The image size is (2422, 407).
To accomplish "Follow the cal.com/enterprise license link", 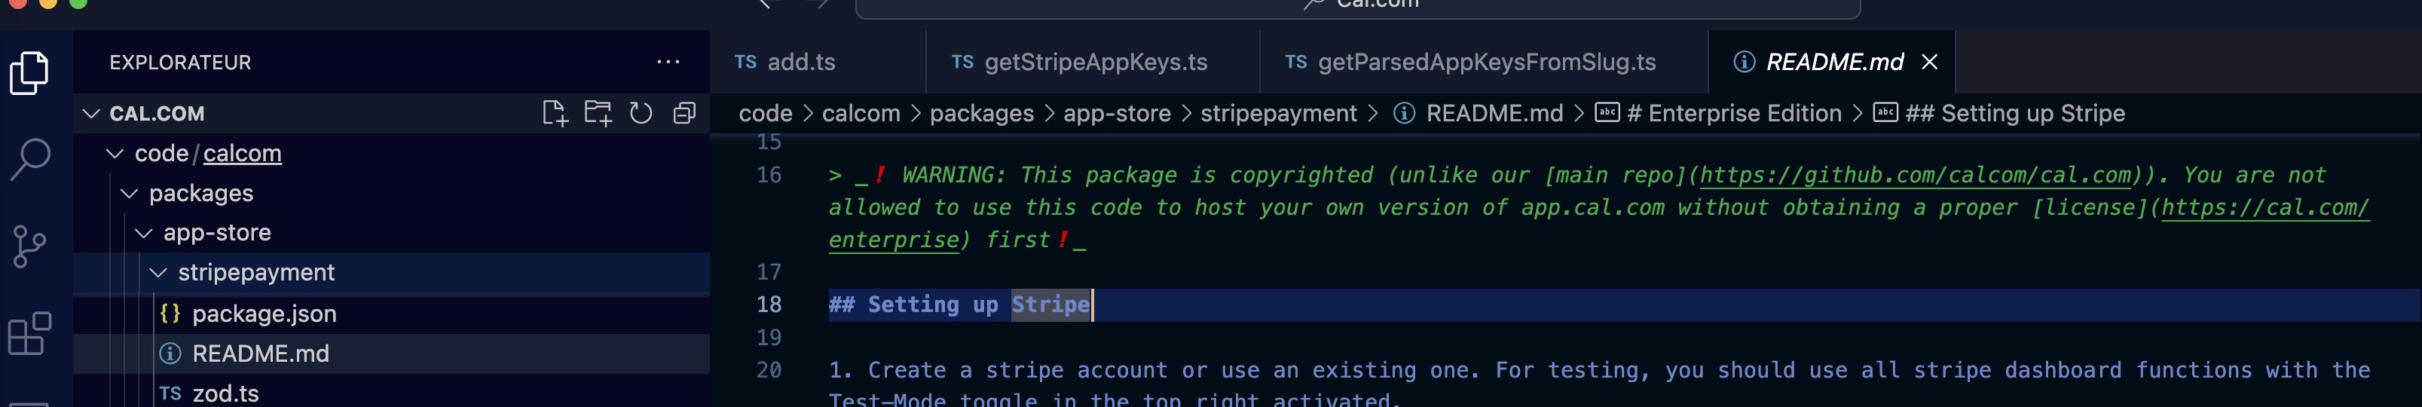I will (x=2265, y=208).
